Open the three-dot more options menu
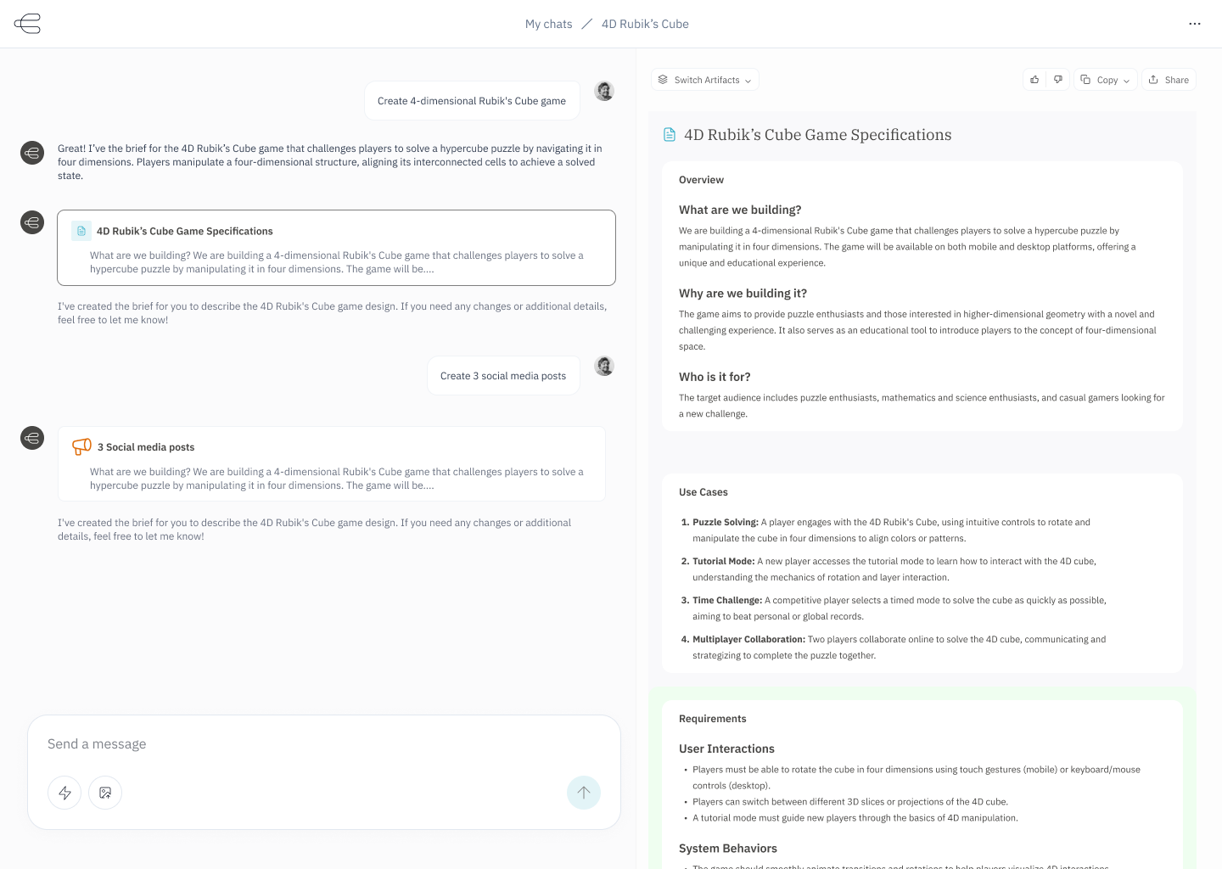 click(1195, 24)
